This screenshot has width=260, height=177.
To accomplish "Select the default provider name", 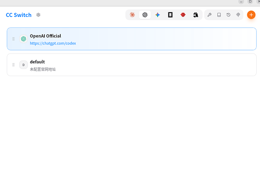I will (x=37, y=62).
